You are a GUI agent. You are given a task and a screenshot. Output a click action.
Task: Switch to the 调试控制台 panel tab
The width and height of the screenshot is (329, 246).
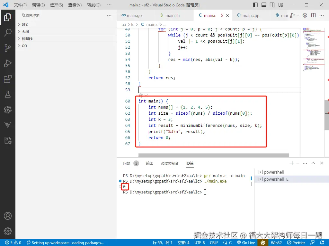pos(170,163)
